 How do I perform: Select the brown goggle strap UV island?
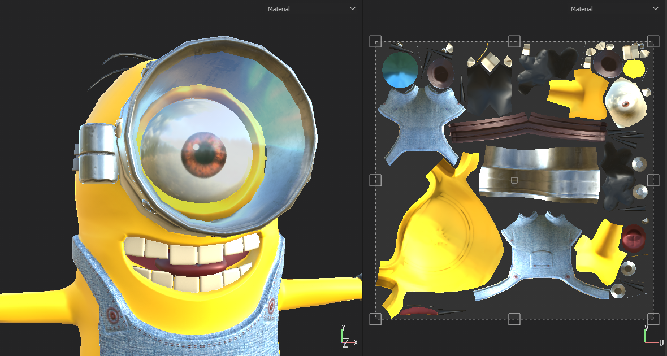coord(527,127)
